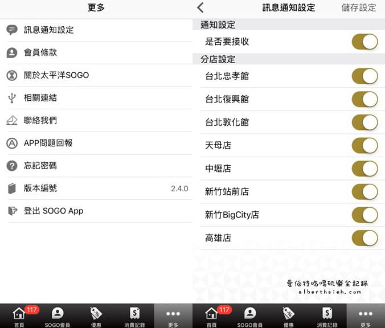385x328 pixels.
Task: Tap the 117 badge in left bottom bar
Action: point(32,310)
